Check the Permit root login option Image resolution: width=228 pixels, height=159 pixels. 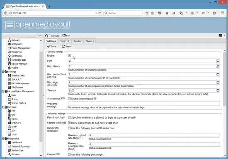69,117
